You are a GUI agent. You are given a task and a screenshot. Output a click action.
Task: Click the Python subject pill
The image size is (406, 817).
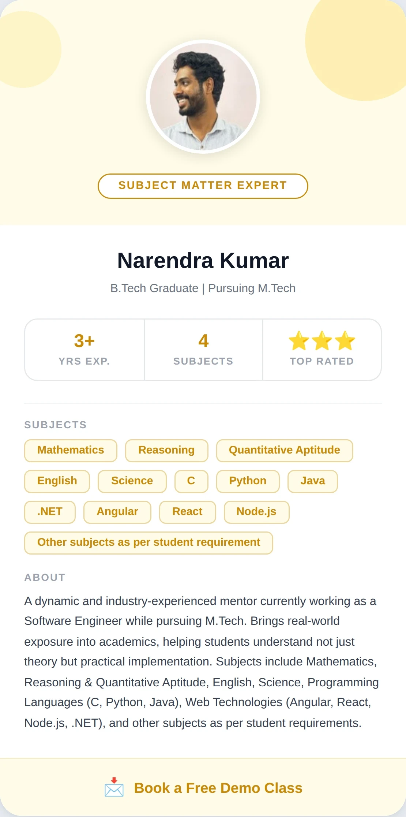pos(248,481)
